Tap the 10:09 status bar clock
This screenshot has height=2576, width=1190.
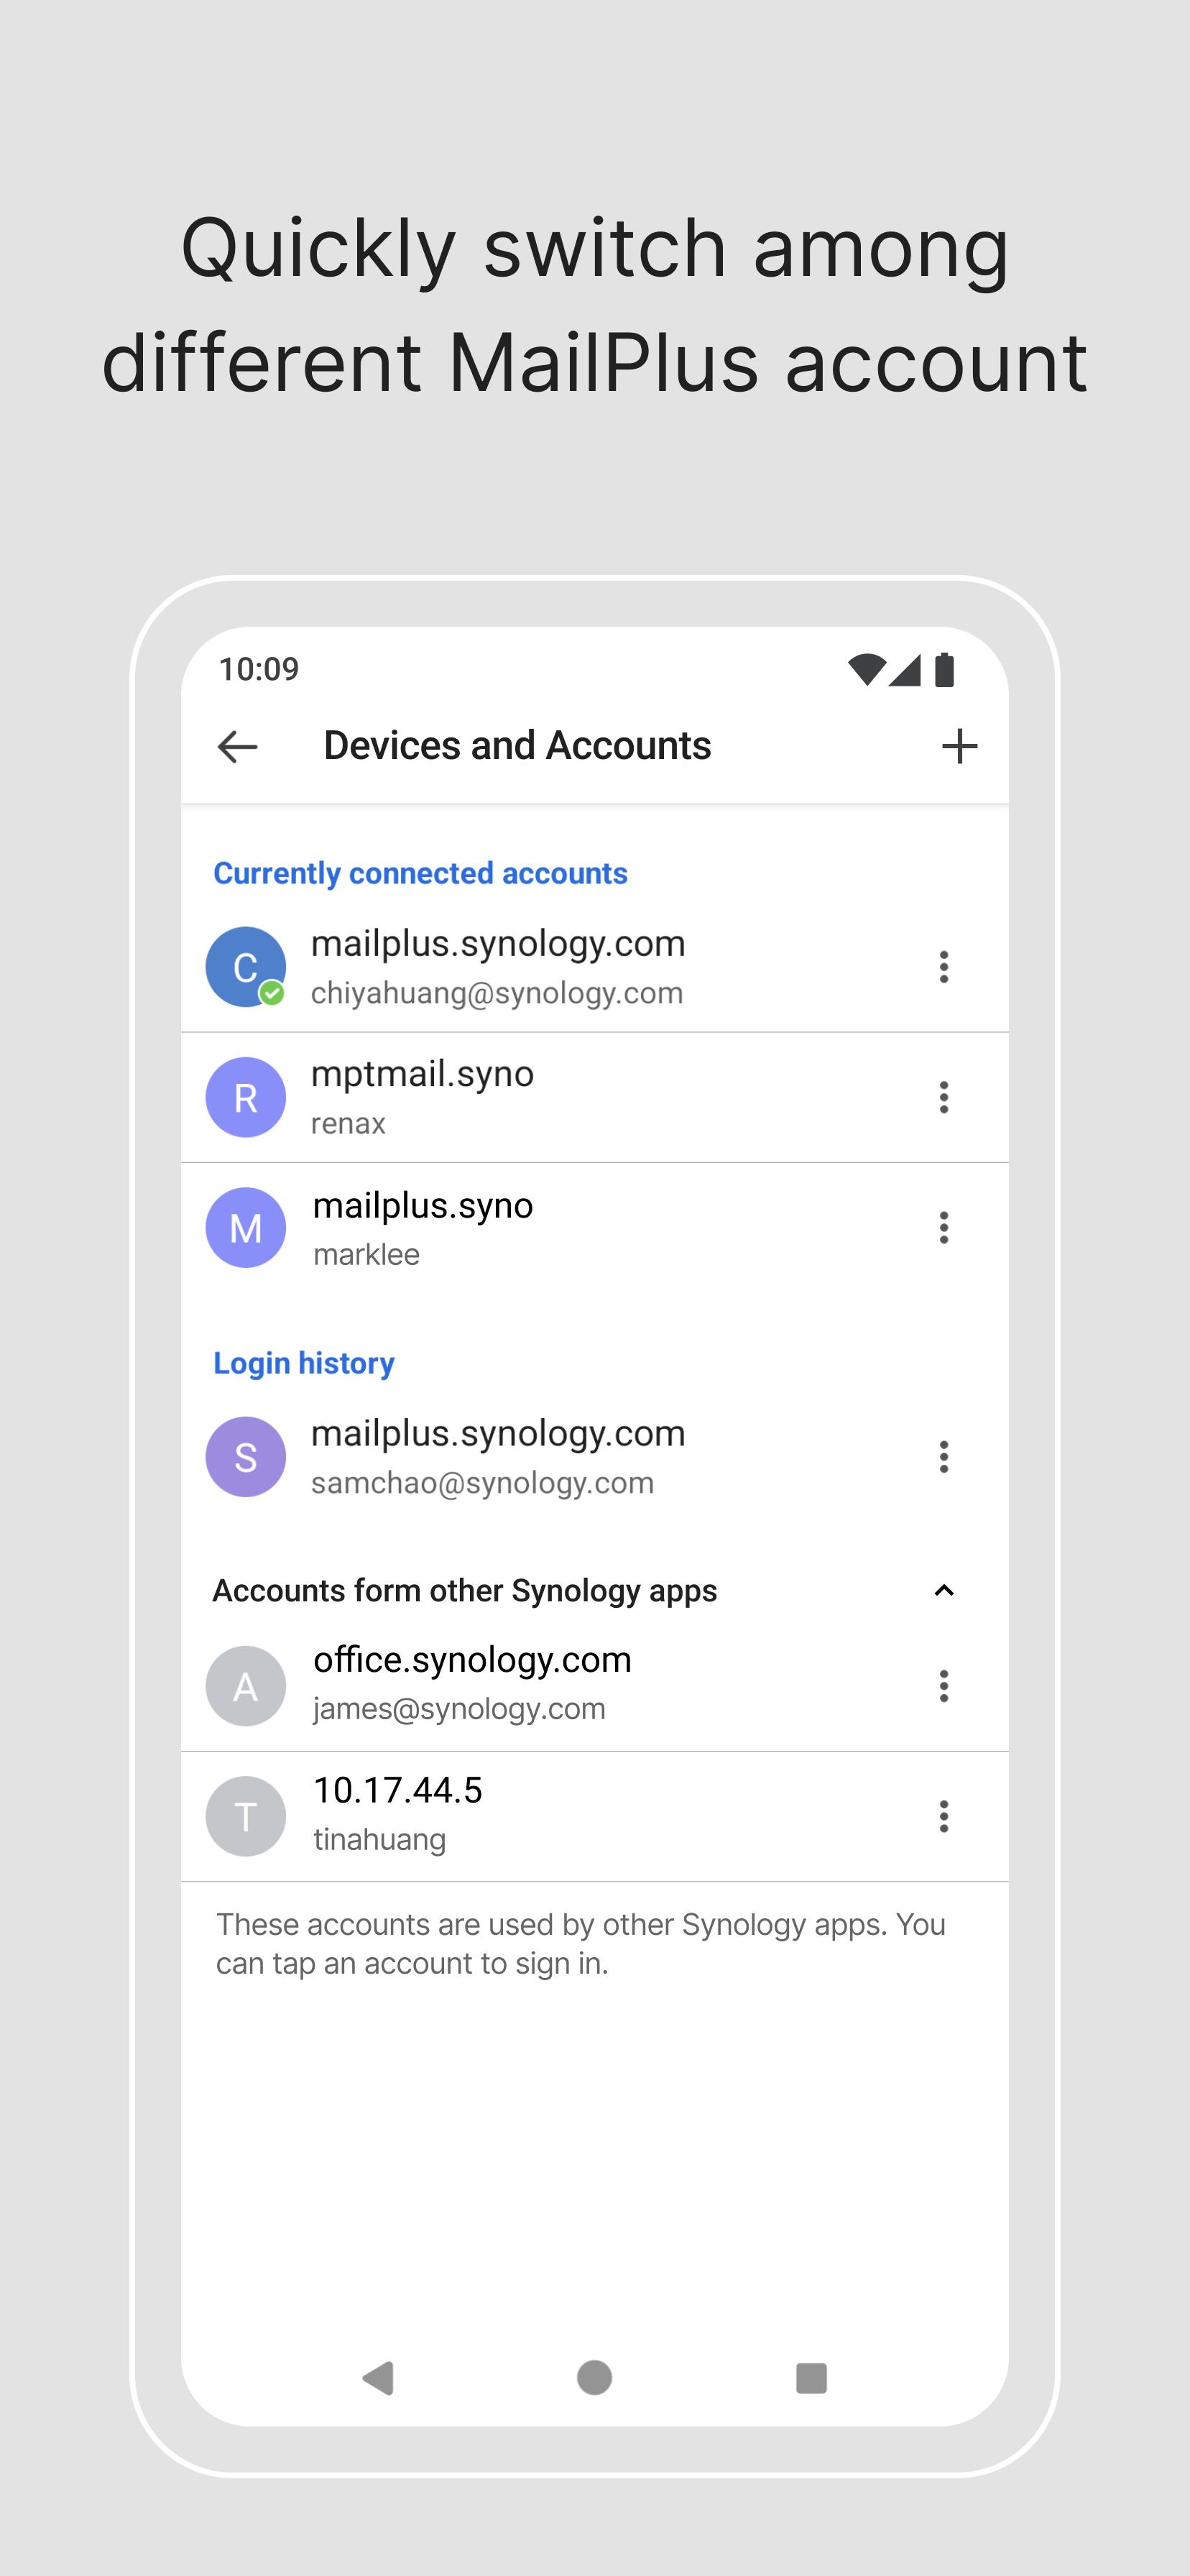click(259, 669)
